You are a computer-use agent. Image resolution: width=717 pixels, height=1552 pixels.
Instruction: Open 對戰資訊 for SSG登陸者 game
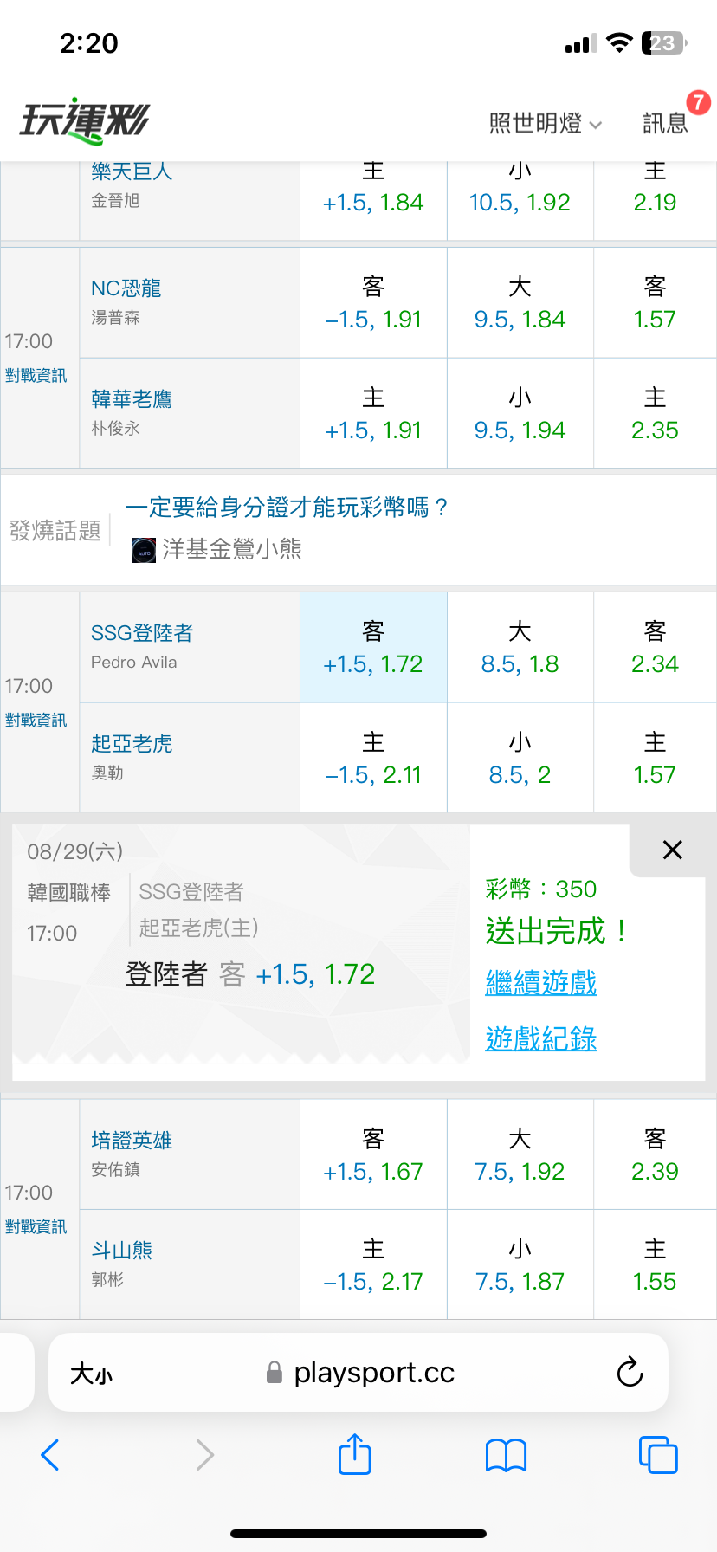36,721
